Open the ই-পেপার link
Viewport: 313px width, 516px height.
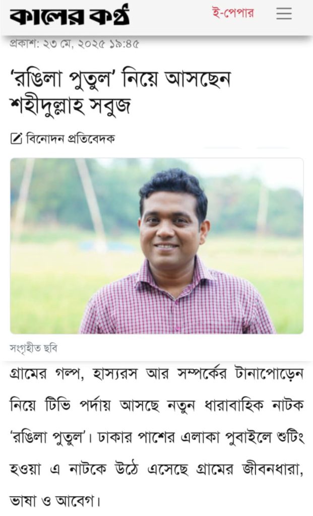[233, 14]
